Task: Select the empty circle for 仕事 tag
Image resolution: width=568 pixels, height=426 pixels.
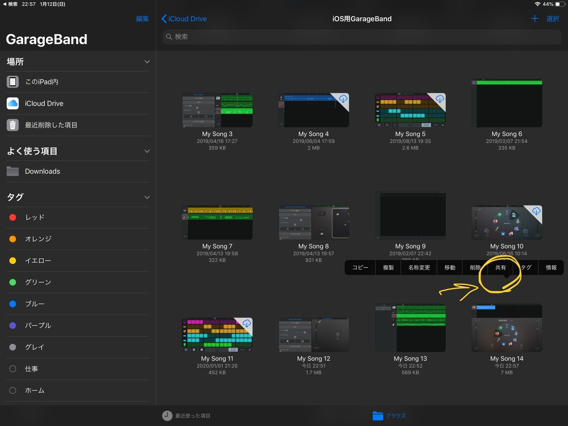Action: click(x=13, y=369)
